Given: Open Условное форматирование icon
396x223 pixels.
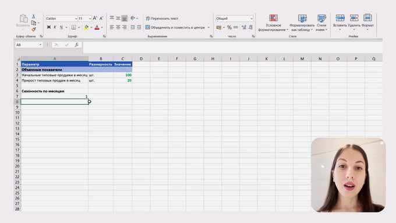Looking at the screenshot, I should pyautogui.click(x=273, y=23).
